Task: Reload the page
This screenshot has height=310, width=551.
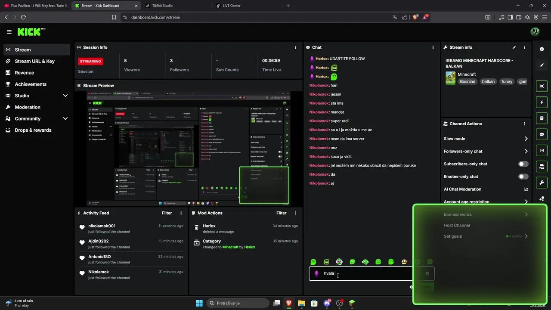Action: tap(23, 17)
